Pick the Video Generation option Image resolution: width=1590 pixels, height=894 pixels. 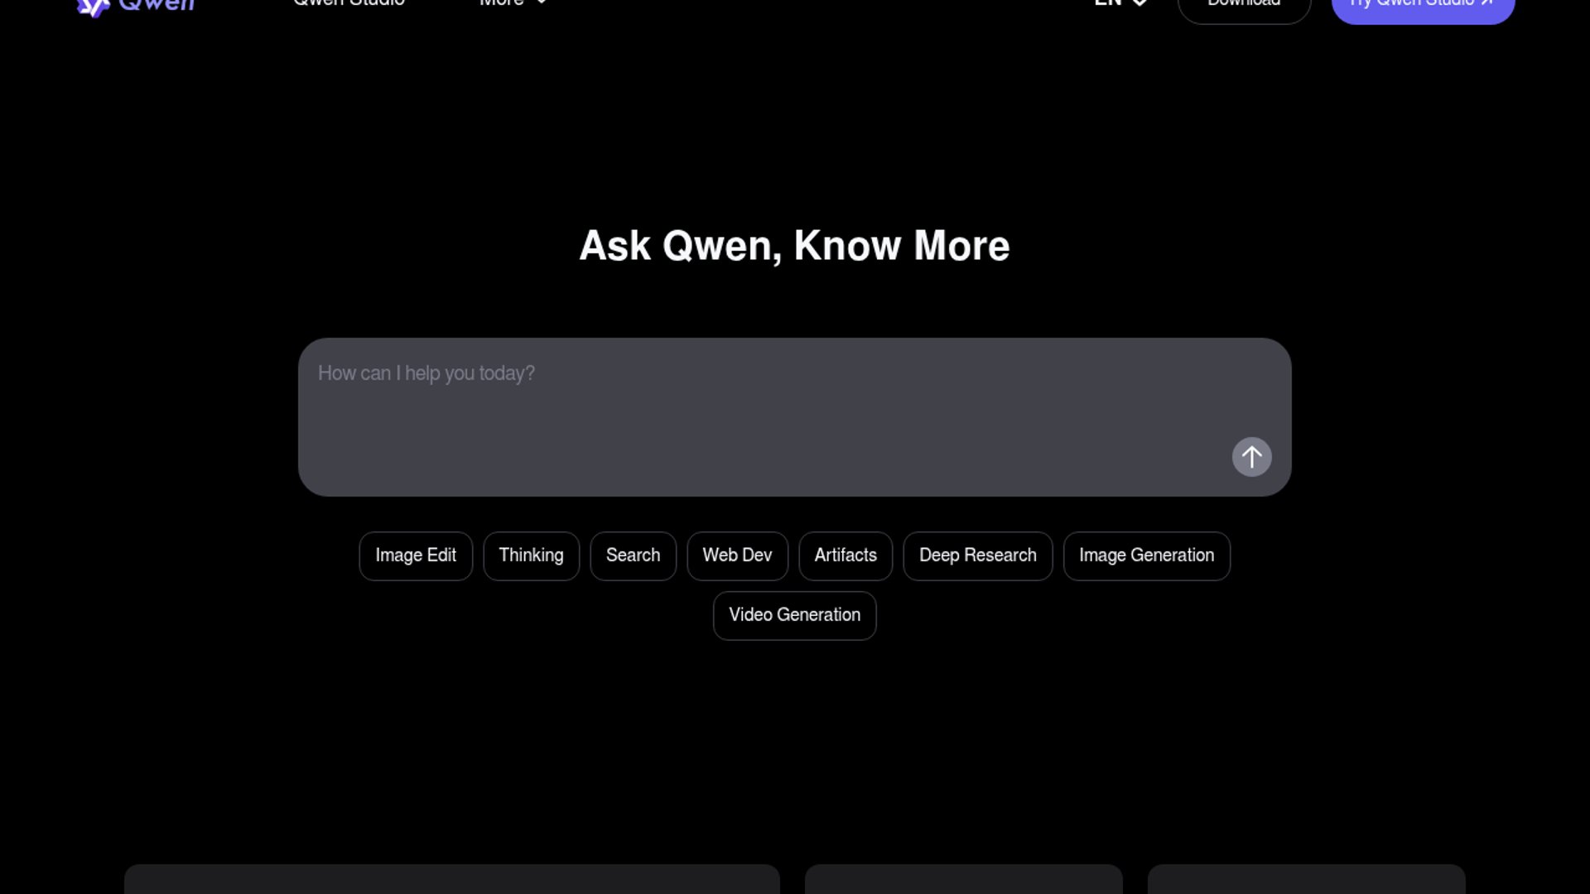tap(794, 615)
